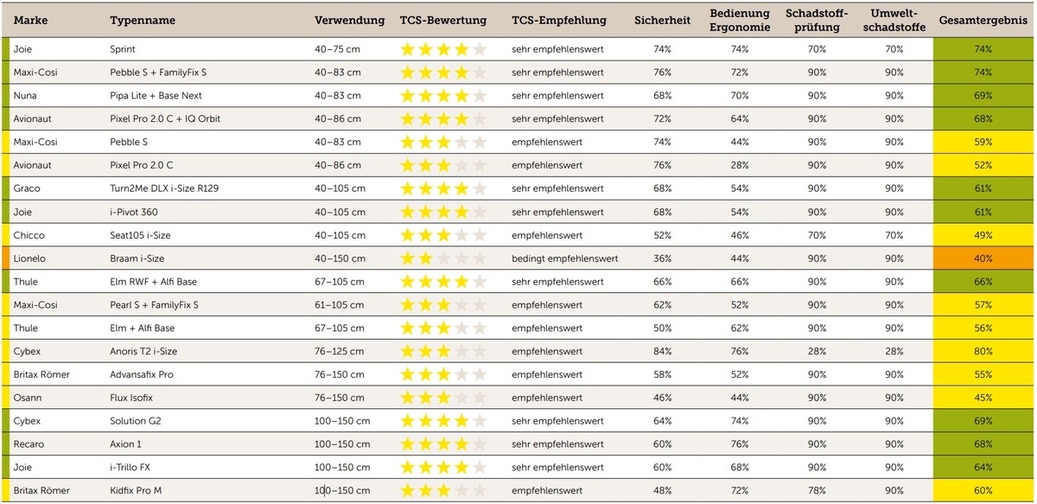Click the yellow 80% Gesamtergebnis cell for Cybex Anoris
Screen dimensions: 1037x504
983,352
